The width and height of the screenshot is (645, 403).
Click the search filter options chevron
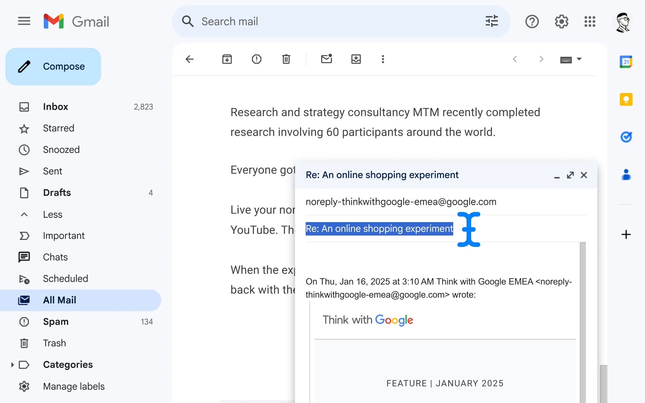(x=492, y=21)
